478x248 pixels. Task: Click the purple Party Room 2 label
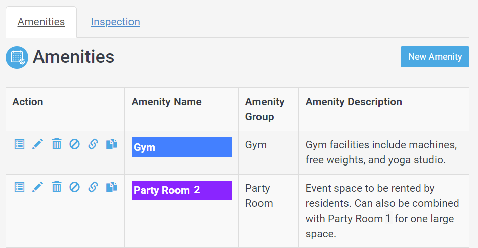click(x=182, y=191)
